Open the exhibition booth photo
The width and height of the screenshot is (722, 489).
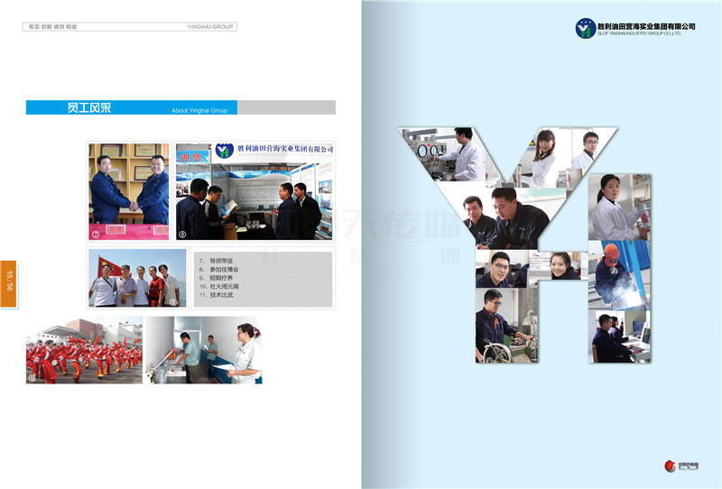[x=255, y=191]
